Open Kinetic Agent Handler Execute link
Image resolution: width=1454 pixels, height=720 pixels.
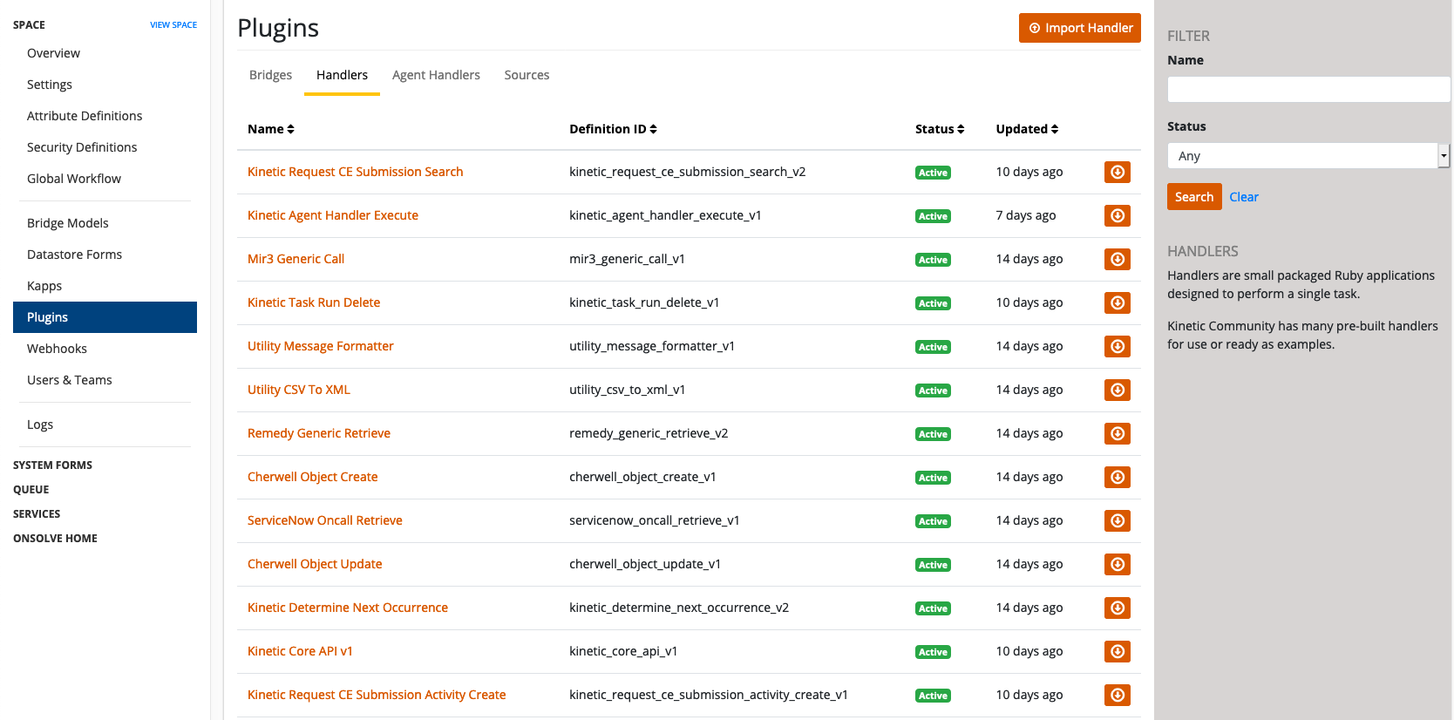click(333, 215)
